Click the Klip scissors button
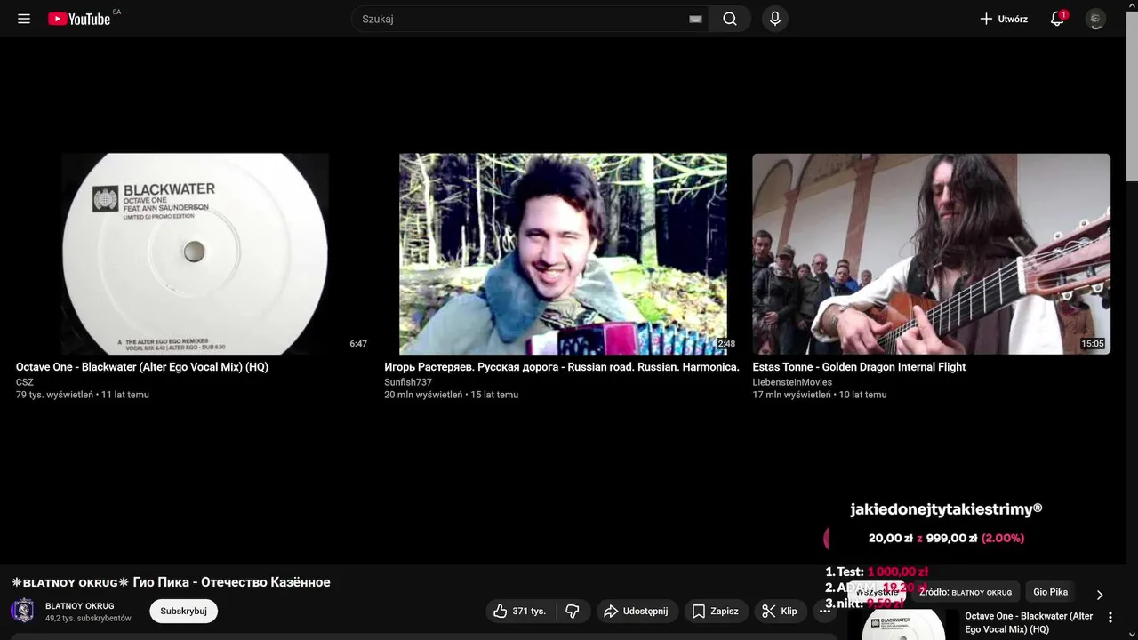Image resolution: width=1138 pixels, height=640 pixels. tap(780, 611)
